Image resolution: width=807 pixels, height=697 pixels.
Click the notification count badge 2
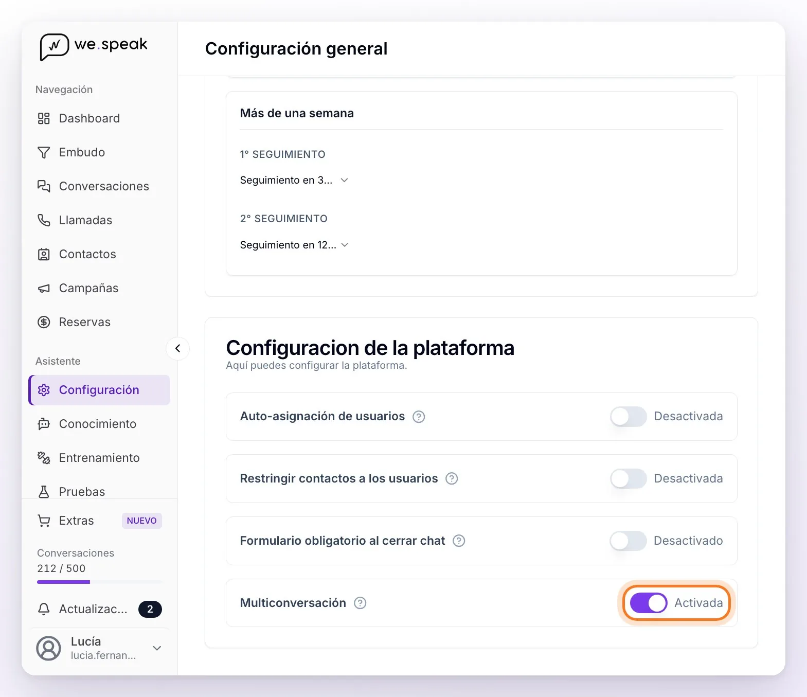pos(150,610)
